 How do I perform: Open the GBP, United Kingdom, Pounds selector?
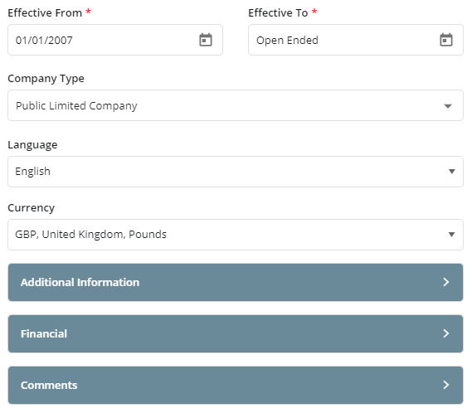(236, 235)
